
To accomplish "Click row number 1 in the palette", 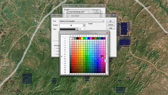I will (65, 39).
